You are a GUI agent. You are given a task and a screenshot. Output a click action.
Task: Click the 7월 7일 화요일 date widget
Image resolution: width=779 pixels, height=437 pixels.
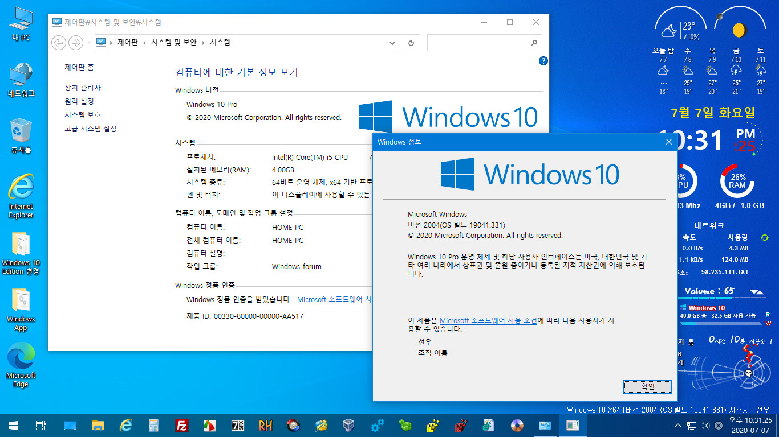pyautogui.click(x=713, y=112)
